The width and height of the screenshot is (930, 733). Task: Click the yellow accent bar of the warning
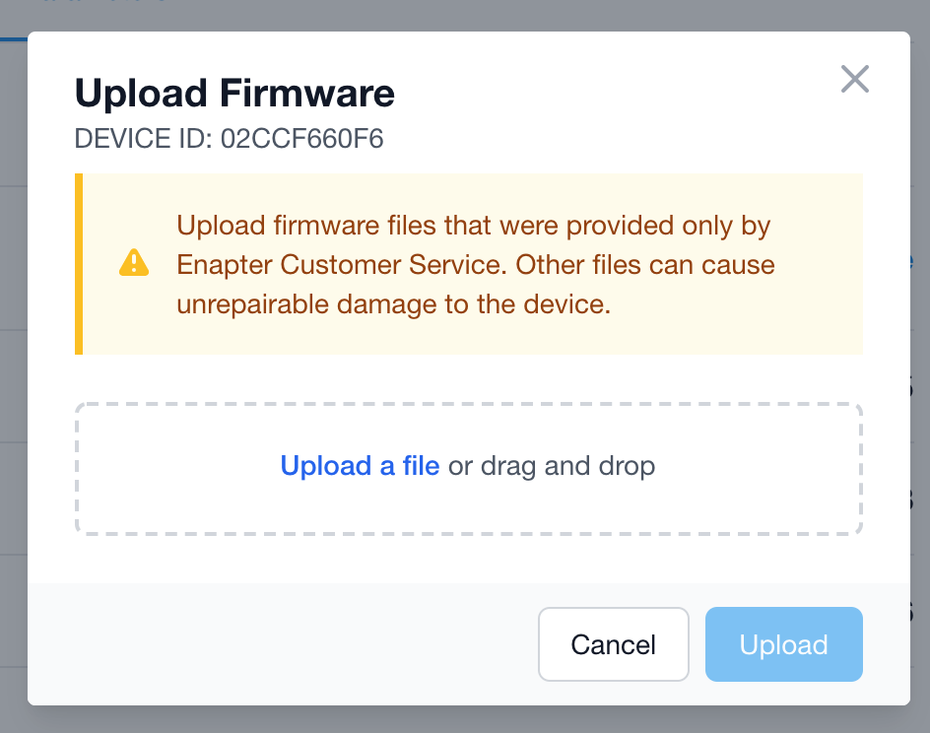[79, 263]
